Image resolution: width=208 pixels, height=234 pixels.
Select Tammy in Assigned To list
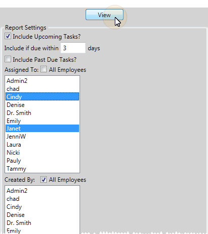pyautogui.click(x=42, y=169)
